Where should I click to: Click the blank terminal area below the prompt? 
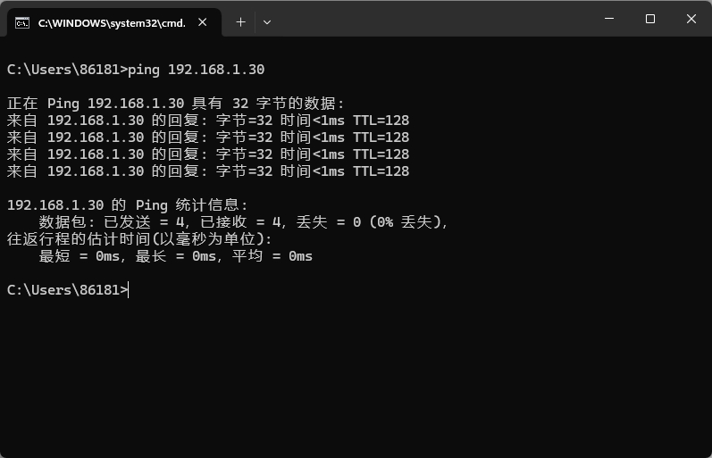pyautogui.click(x=357, y=375)
